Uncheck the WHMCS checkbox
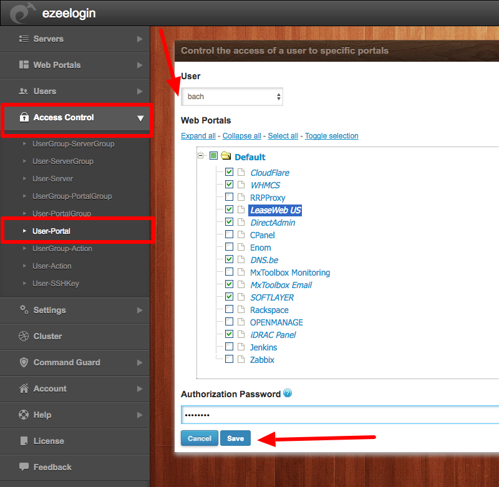The height and width of the screenshot is (487, 499). coord(229,185)
